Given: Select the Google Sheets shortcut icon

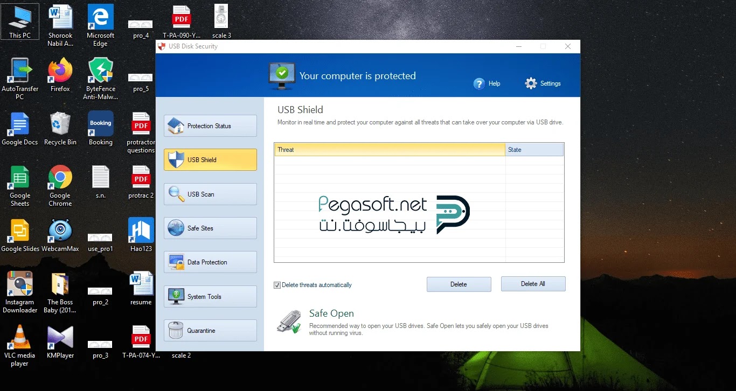Looking at the screenshot, I should coord(20,186).
